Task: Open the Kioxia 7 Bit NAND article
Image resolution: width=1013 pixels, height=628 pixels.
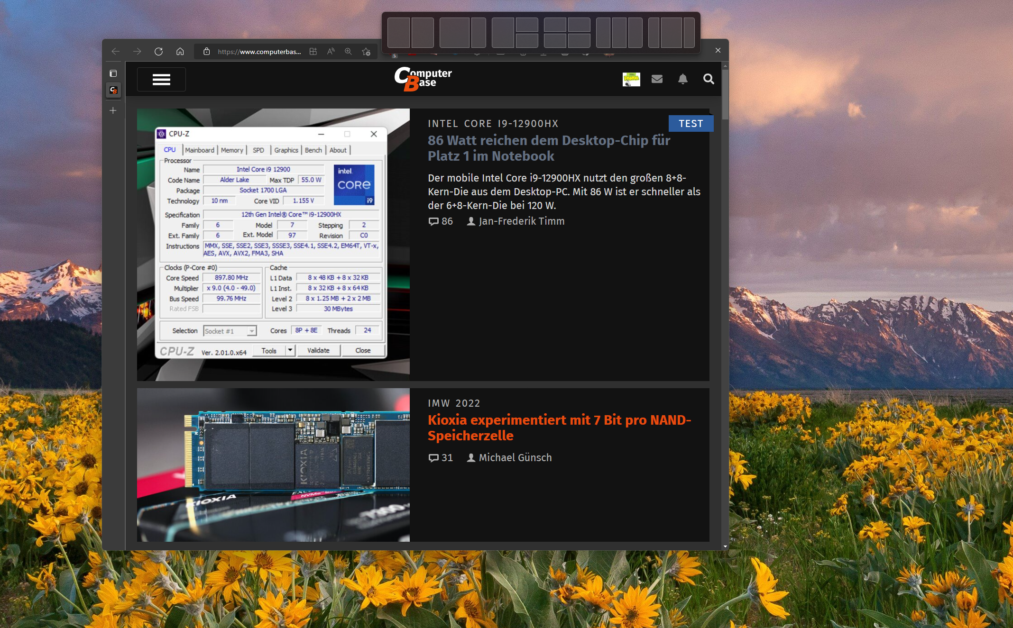Action: 559,427
